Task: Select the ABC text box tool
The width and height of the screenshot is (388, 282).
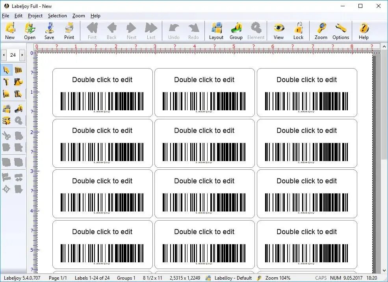Action: 6,94
